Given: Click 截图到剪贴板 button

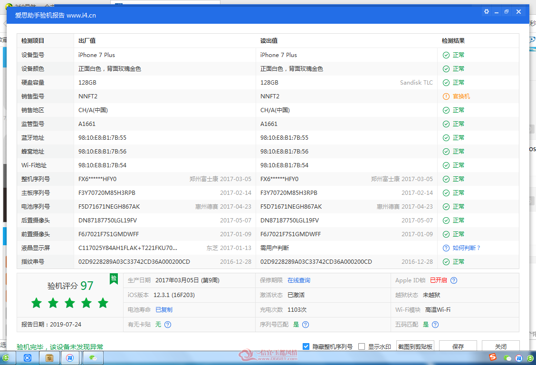Looking at the screenshot, I should [x=415, y=346].
